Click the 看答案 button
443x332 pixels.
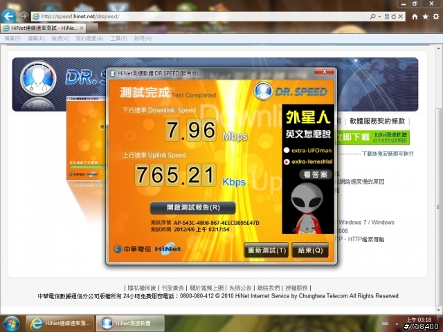tap(316, 174)
